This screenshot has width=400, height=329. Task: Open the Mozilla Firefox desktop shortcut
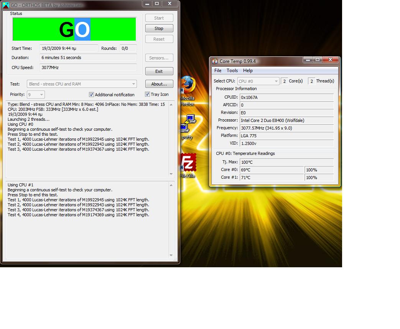pos(188,90)
